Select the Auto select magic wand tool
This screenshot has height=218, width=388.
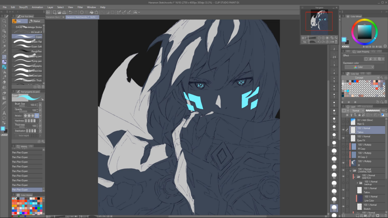[4, 46]
